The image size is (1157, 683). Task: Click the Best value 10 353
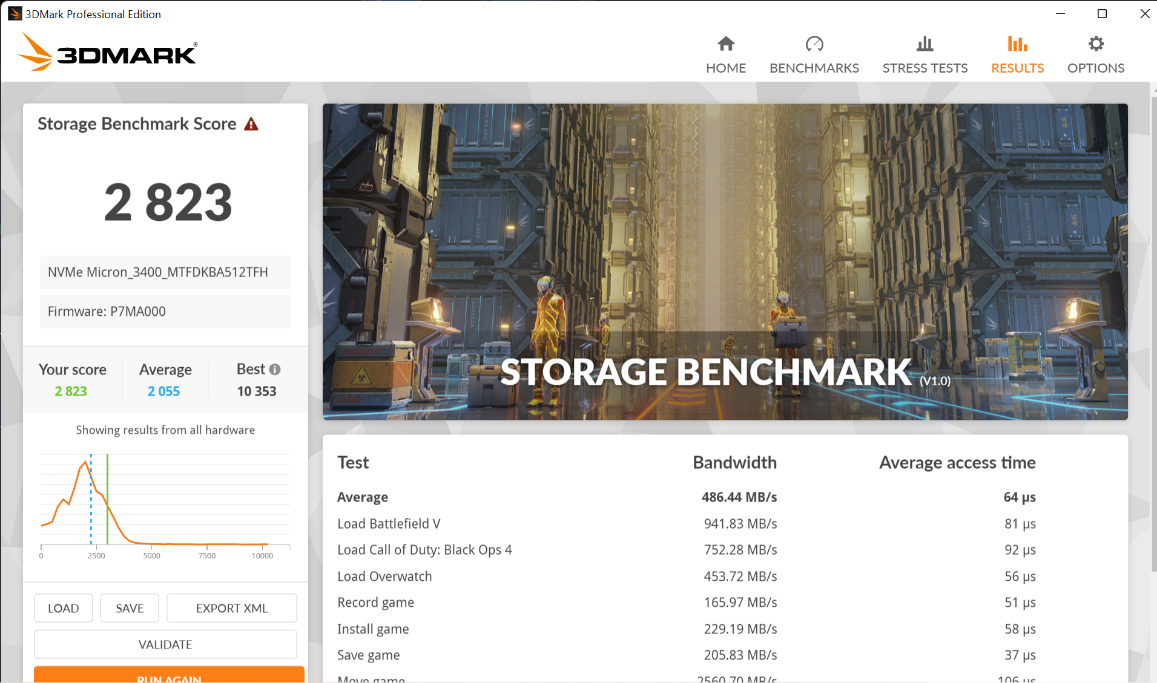[257, 391]
